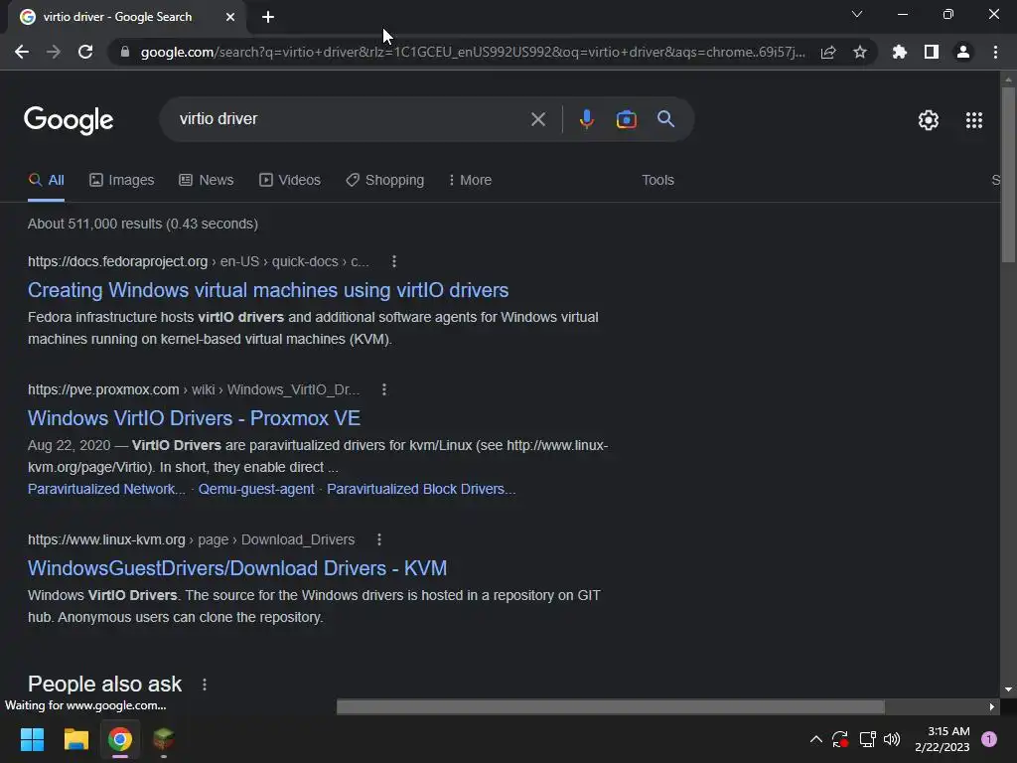Reload the Google search page
The image size is (1017, 763).
pos(85,52)
